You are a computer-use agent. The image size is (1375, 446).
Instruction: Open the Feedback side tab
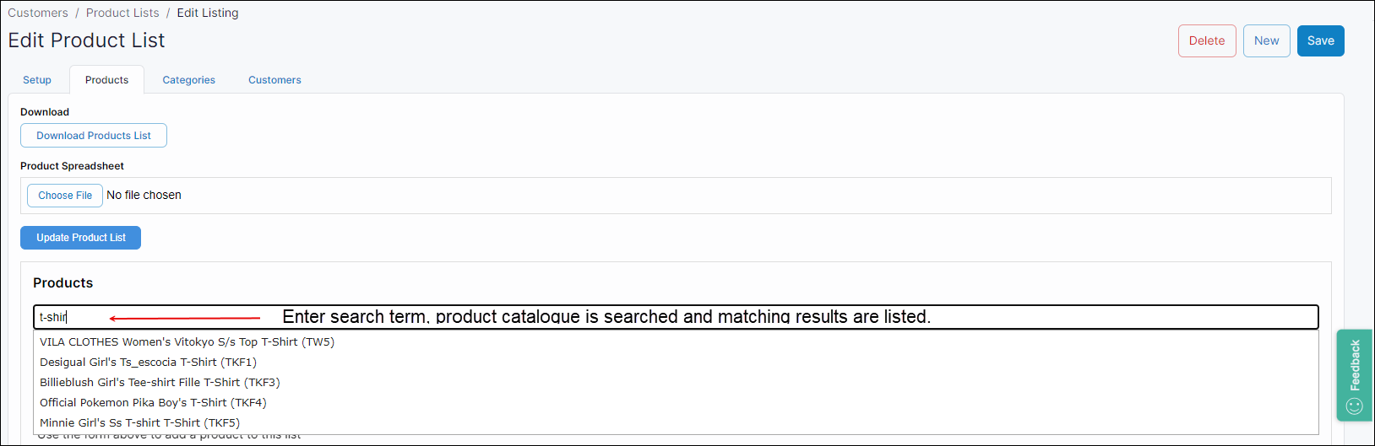[x=1355, y=365]
